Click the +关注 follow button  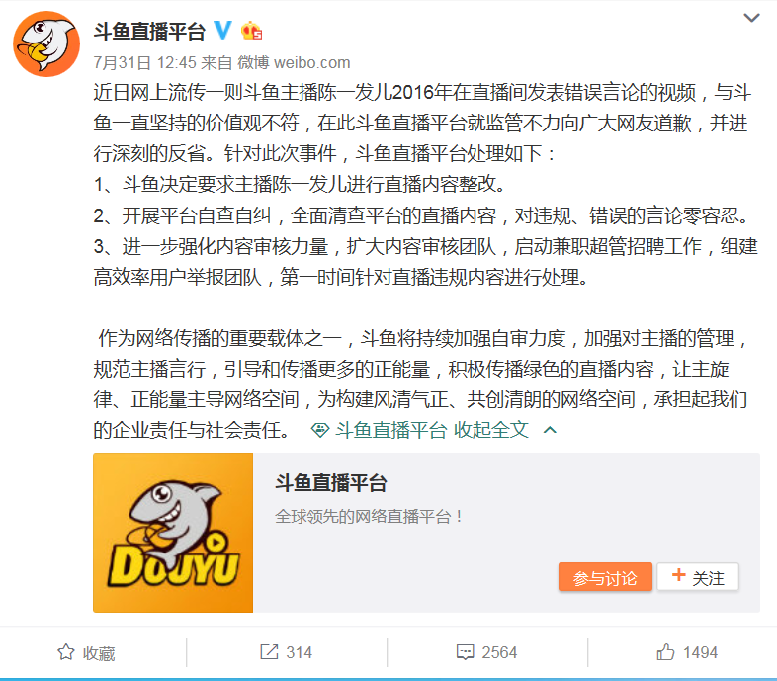tap(698, 577)
